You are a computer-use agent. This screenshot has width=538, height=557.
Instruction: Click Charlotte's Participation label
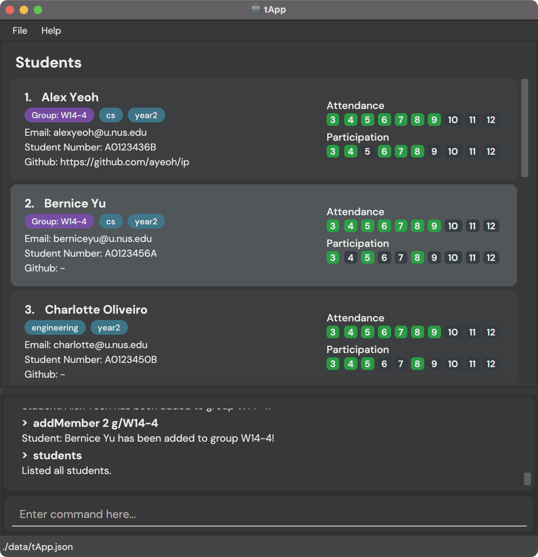click(358, 350)
